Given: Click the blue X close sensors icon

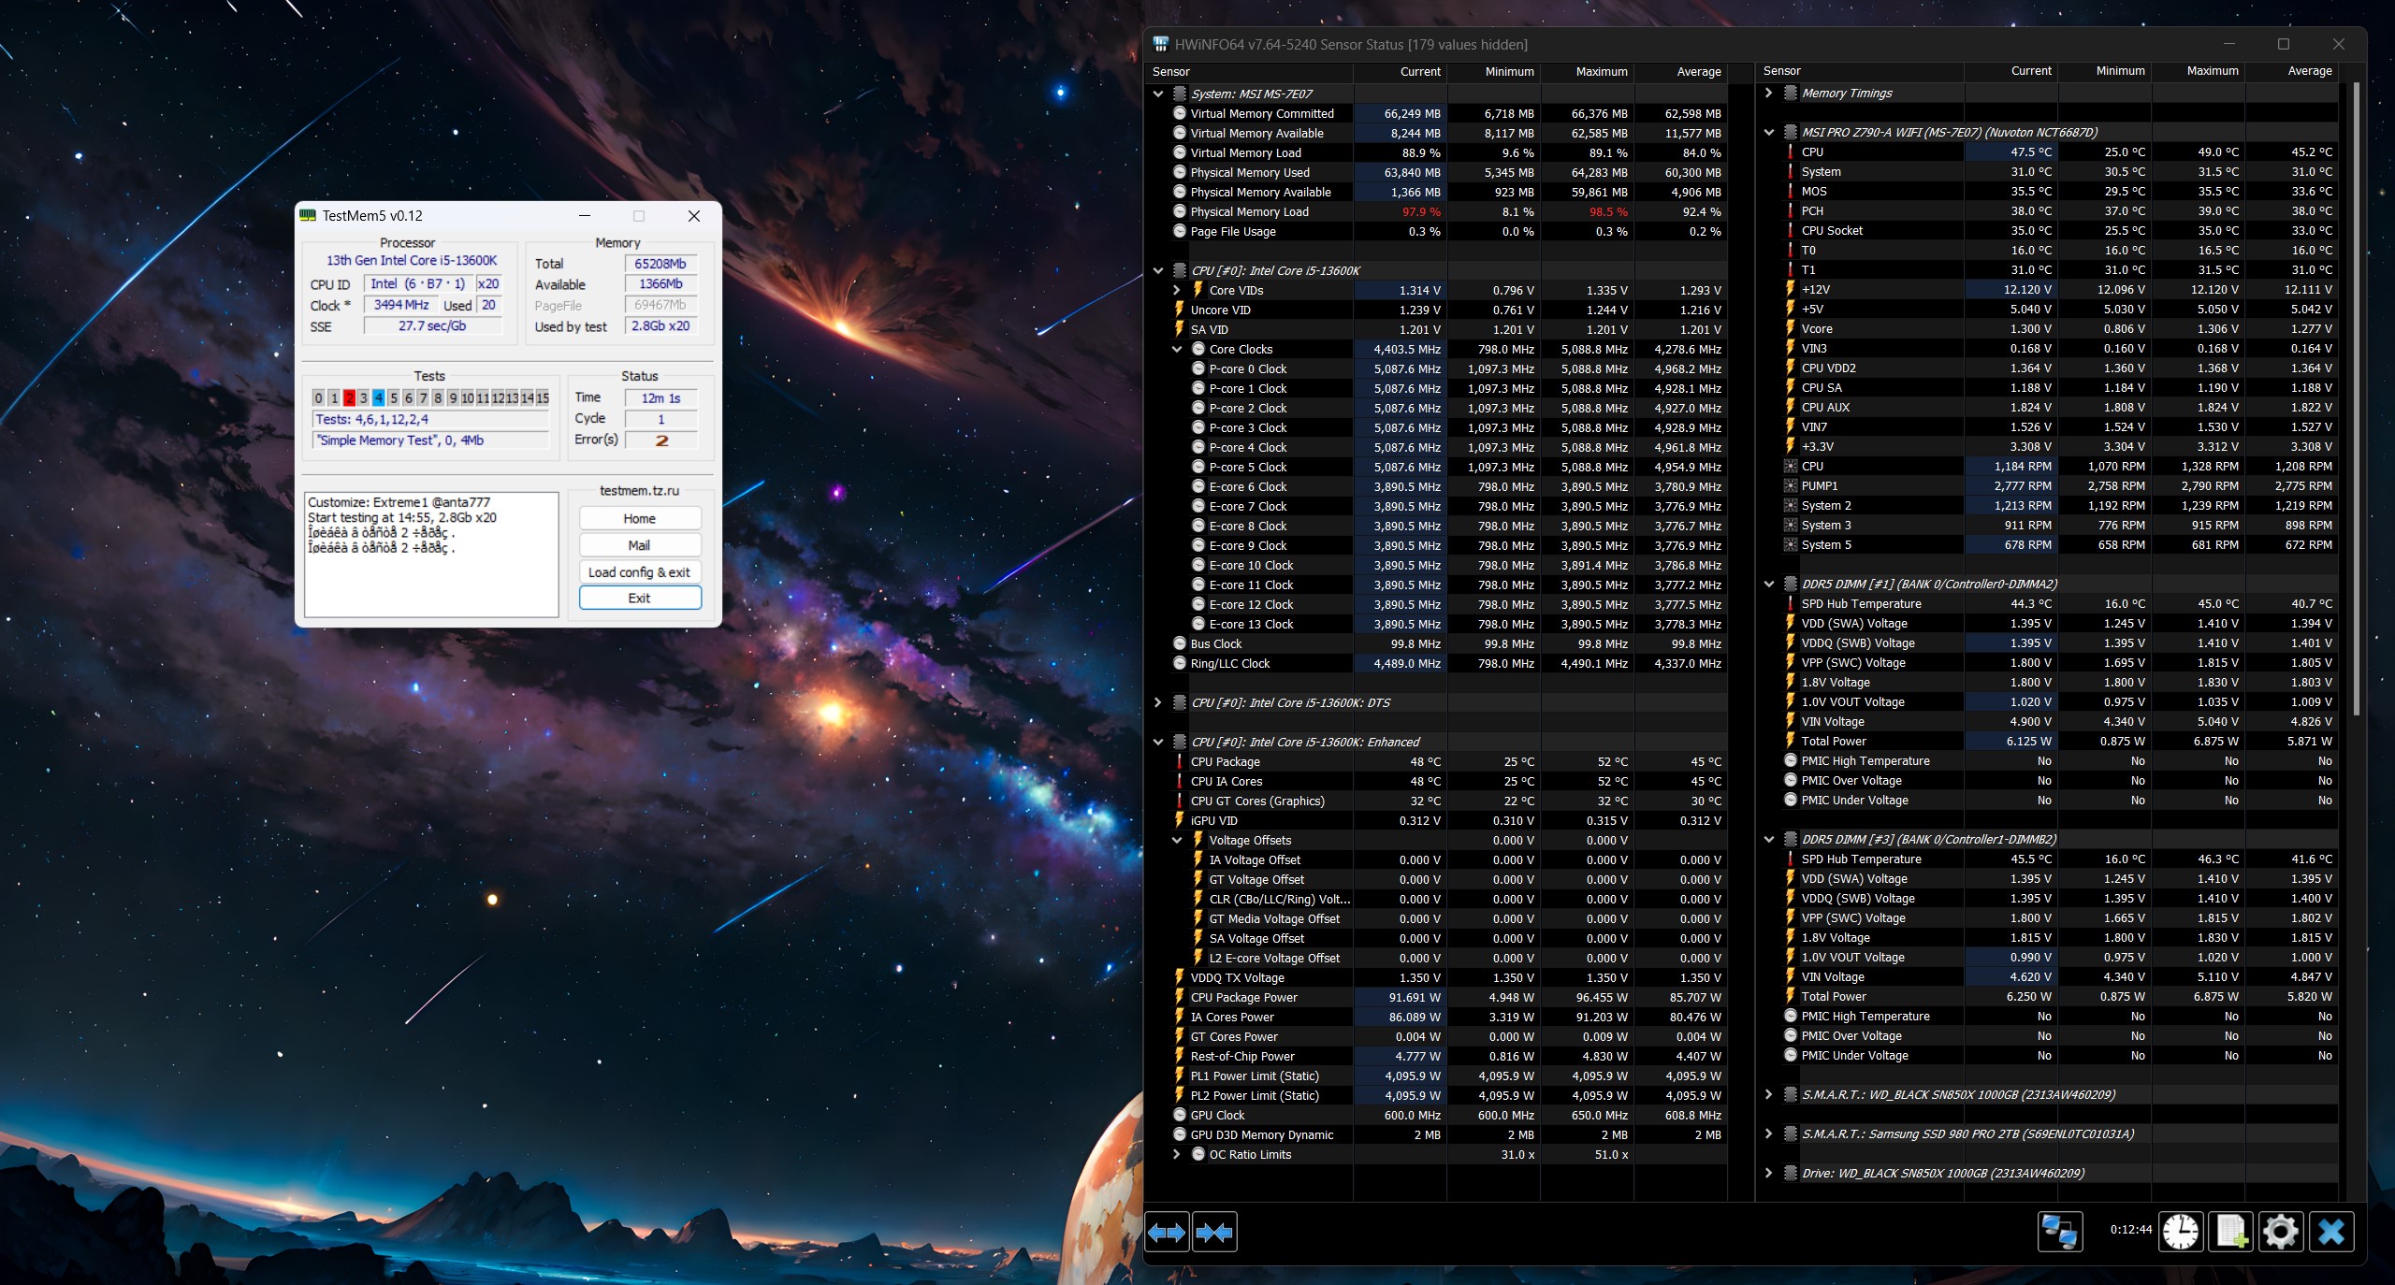Looking at the screenshot, I should (2330, 1232).
